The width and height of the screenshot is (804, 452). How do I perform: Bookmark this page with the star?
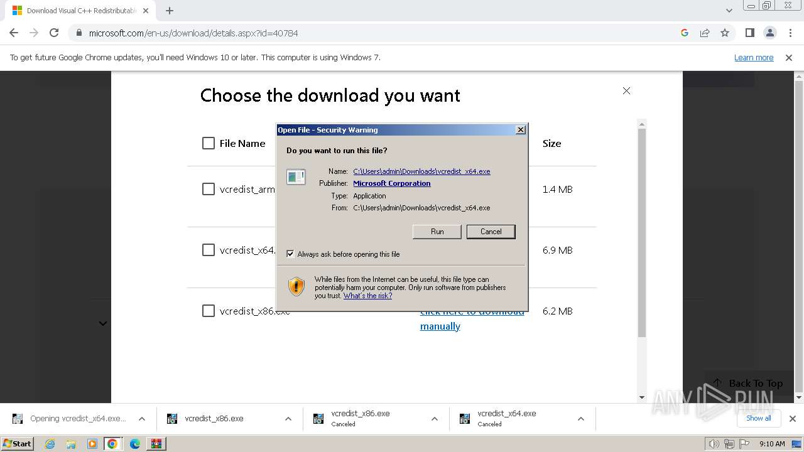point(725,33)
